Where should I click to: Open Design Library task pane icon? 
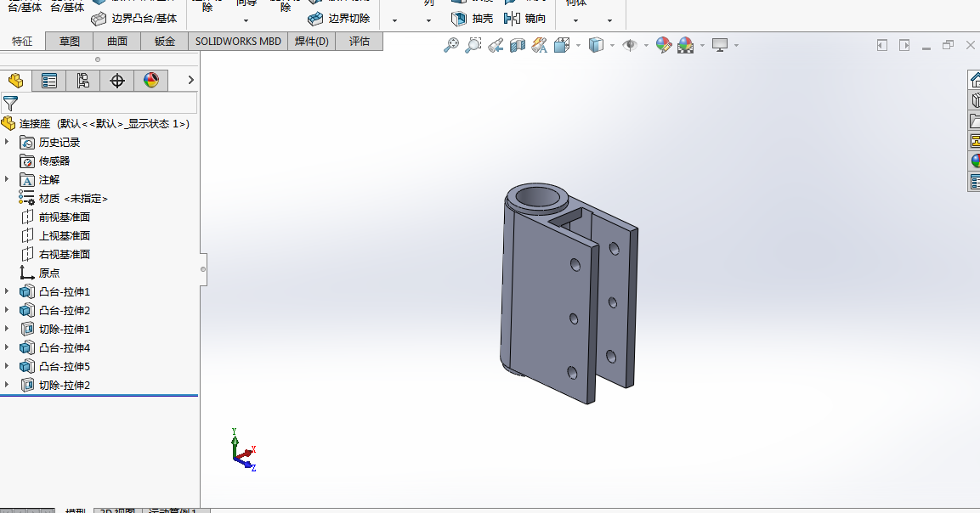click(974, 100)
